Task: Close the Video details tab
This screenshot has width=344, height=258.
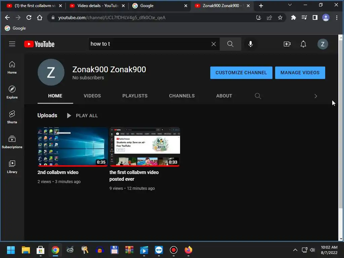Action: point(123,6)
